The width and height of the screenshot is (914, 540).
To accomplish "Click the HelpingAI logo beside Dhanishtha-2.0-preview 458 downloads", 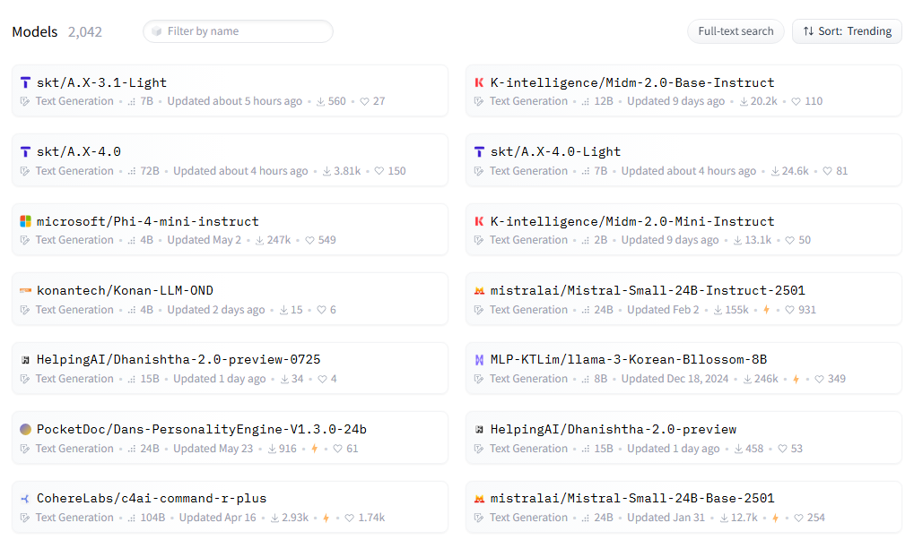I will pos(479,430).
